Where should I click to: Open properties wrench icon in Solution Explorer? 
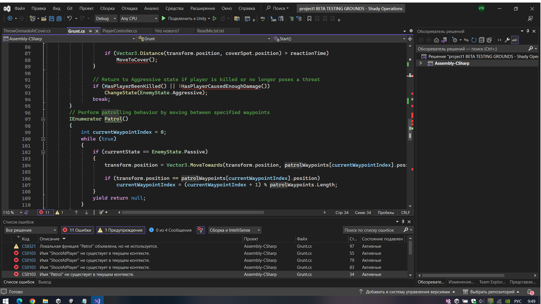507,40
